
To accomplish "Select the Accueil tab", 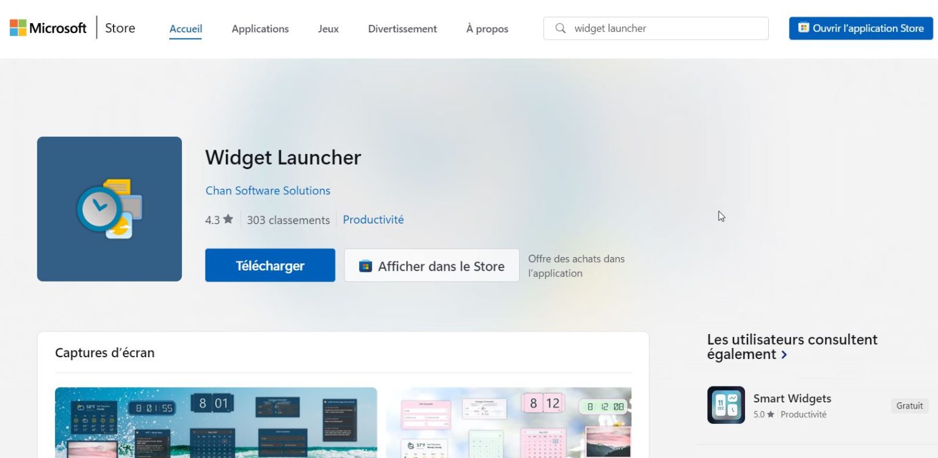I will point(186,29).
